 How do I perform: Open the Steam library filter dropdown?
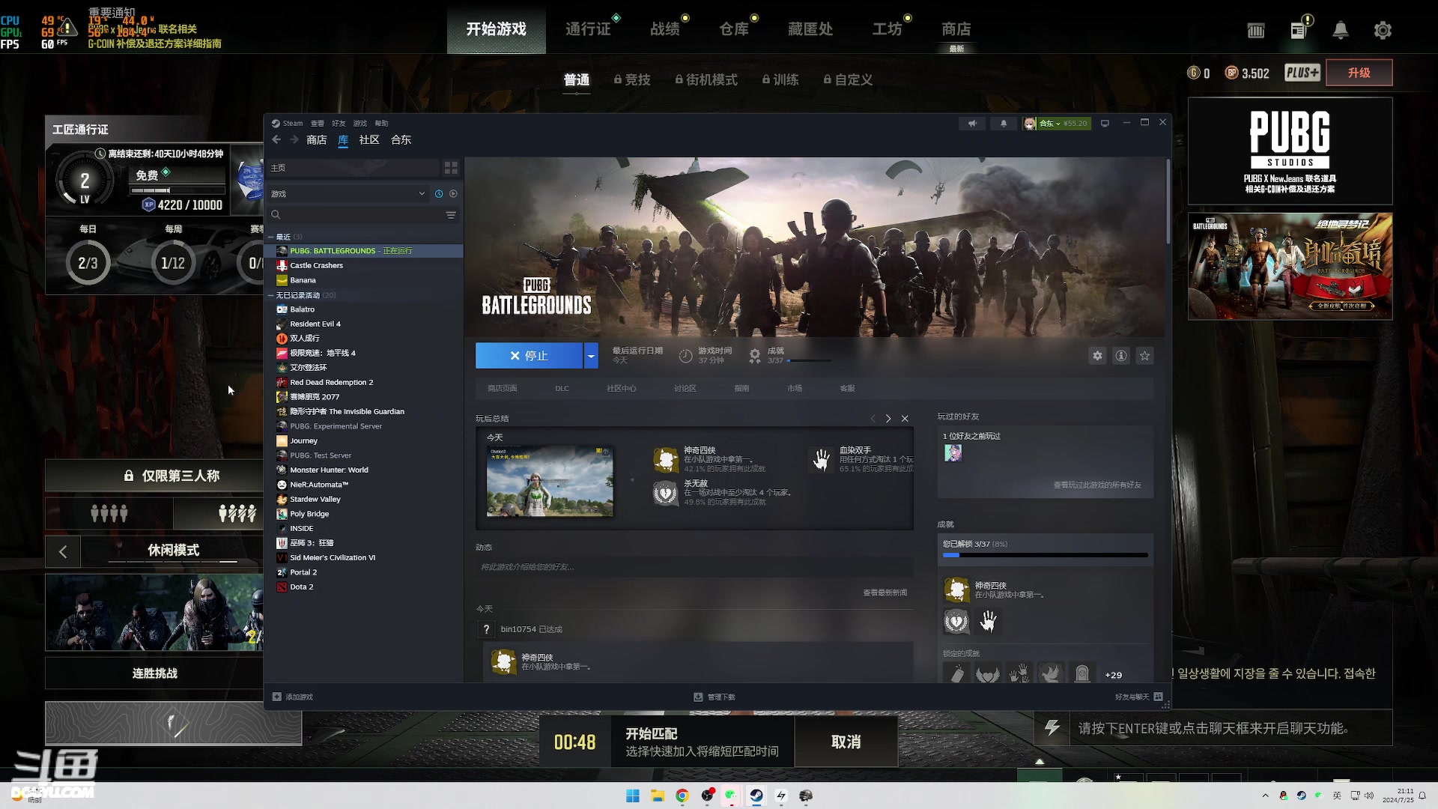click(422, 193)
